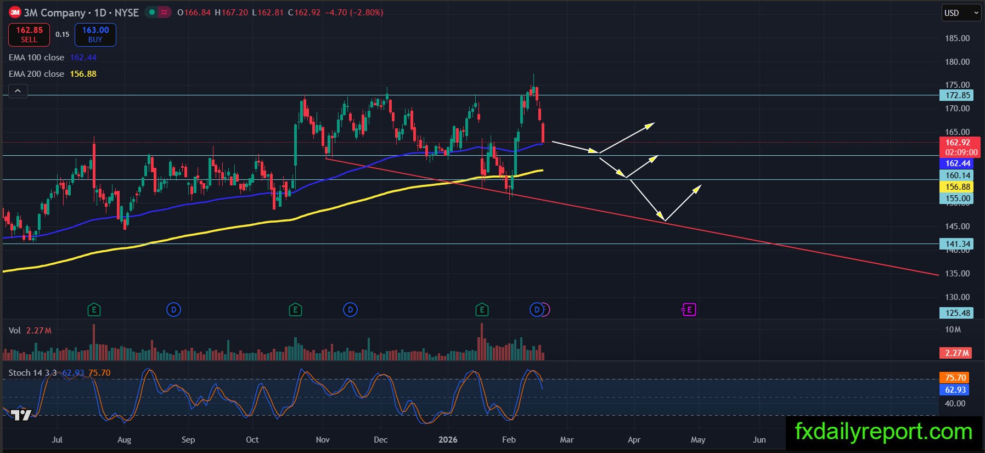Click the Jun label on time axis
Image resolution: width=985 pixels, height=453 pixels.
759,440
